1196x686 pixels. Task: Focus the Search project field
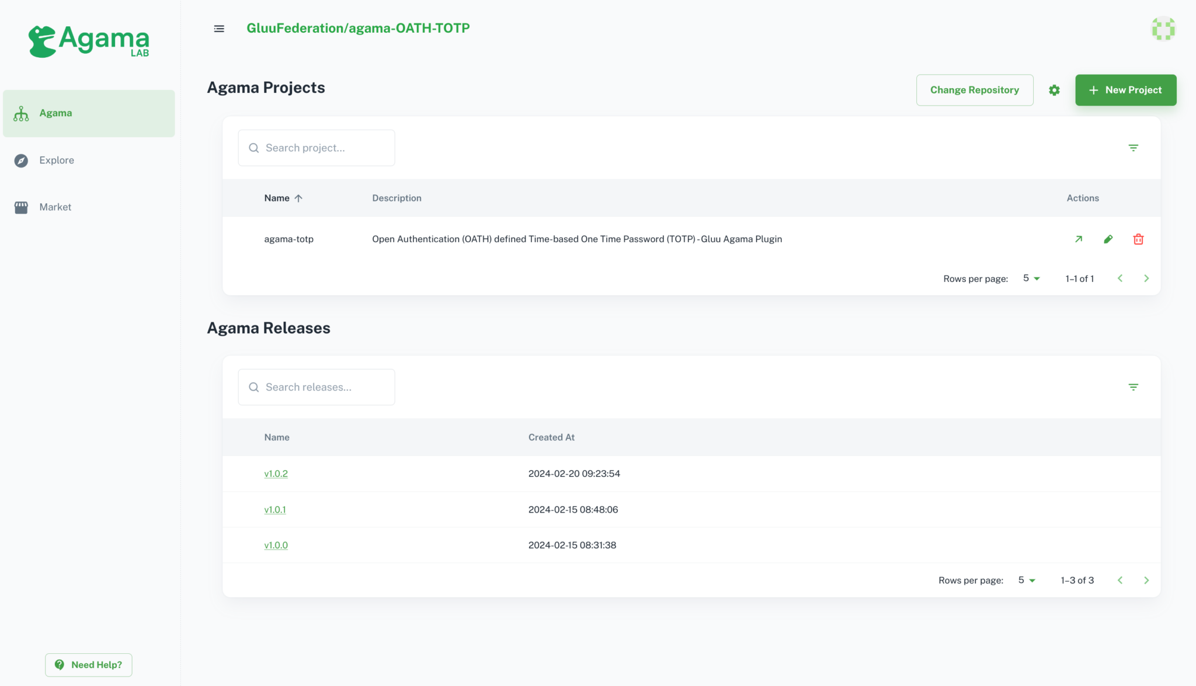click(x=317, y=148)
